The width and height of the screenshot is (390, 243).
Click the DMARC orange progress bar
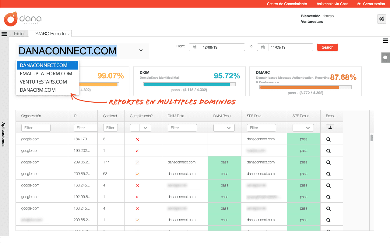pos(305,87)
